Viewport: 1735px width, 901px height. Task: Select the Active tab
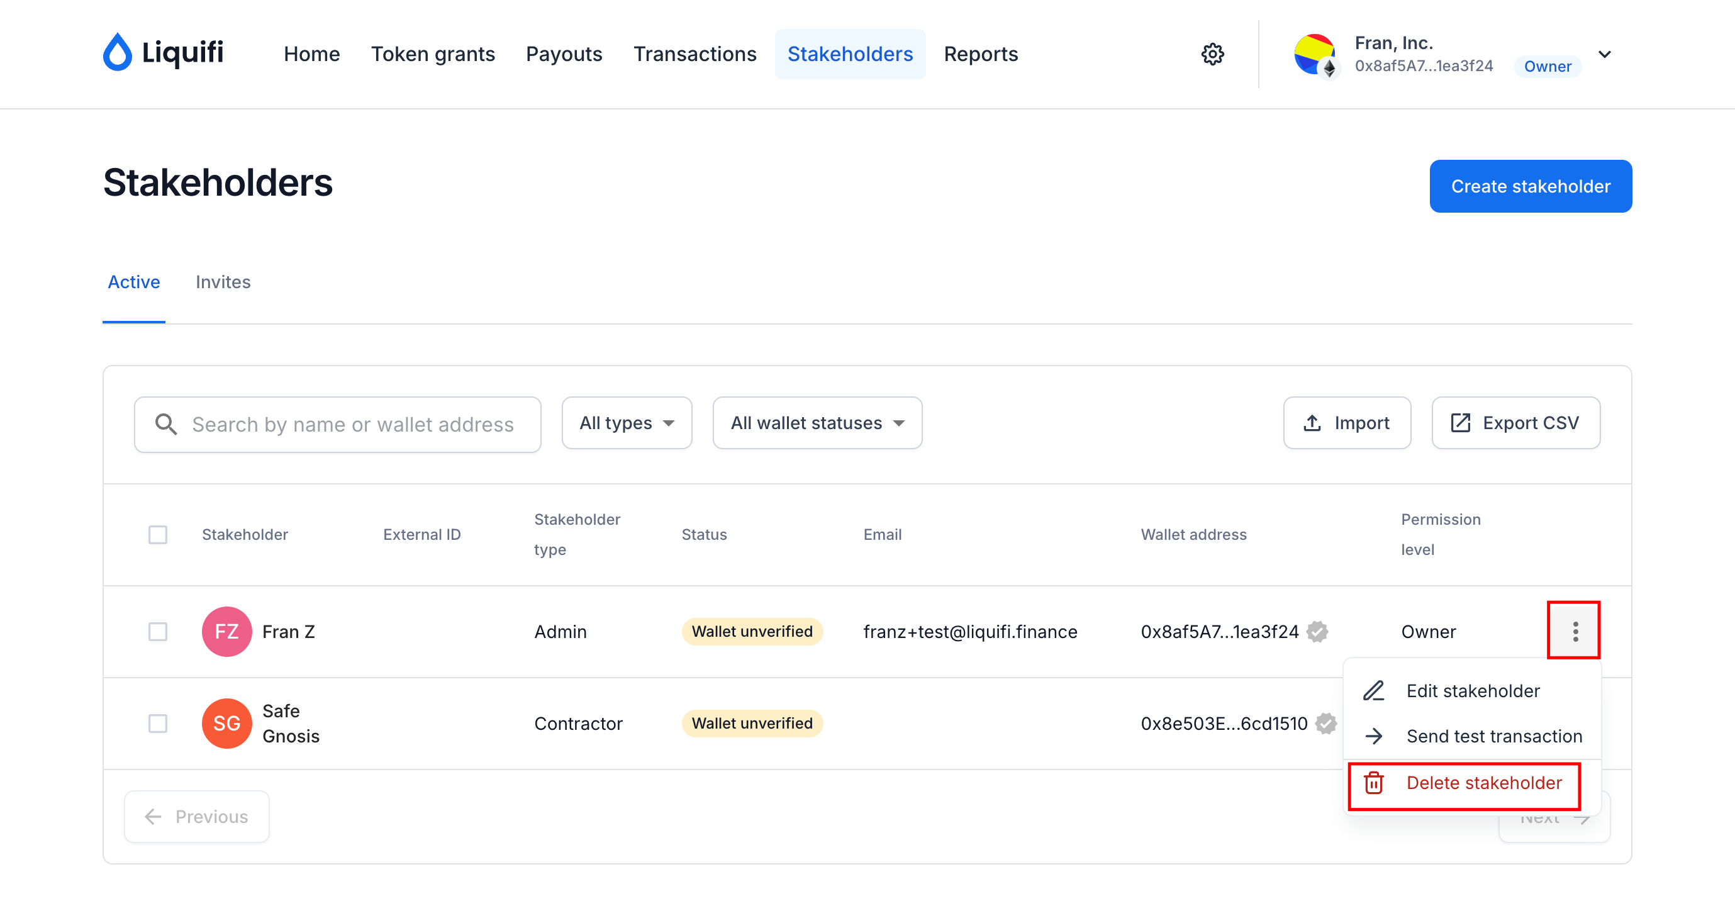(133, 281)
